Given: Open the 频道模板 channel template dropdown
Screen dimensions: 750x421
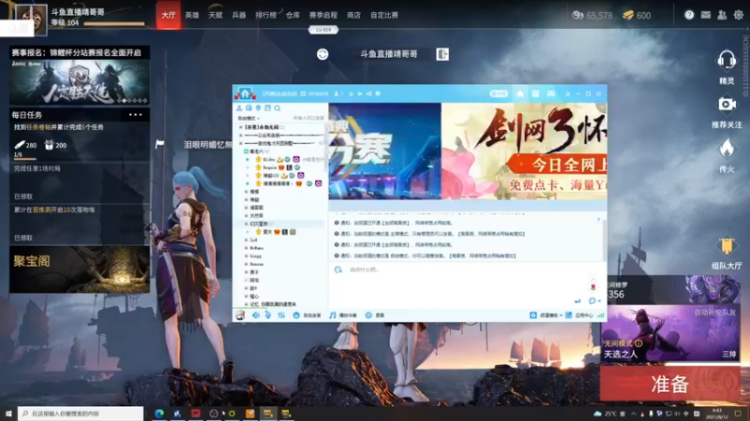Looking at the screenshot, I should (x=546, y=315).
